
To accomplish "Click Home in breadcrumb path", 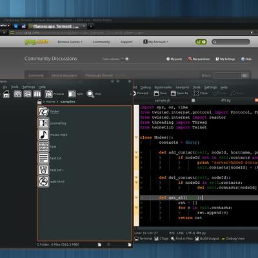I will 50,101.
